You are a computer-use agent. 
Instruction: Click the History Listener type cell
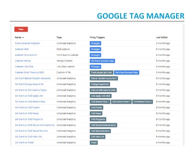pos(64,61)
